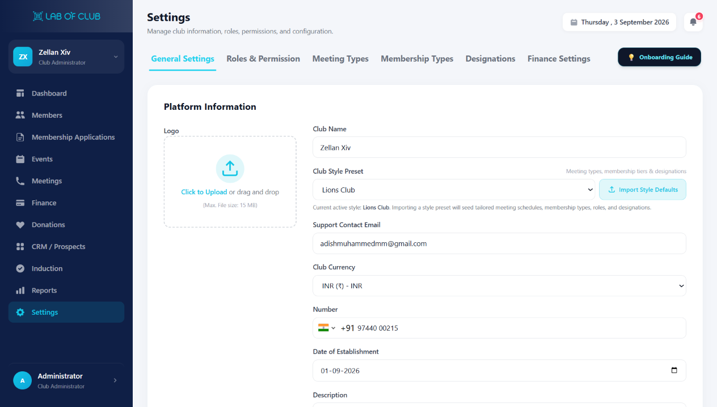This screenshot has width=717, height=407.
Task: Switch to Finance Settings tab
Action: click(559, 59)
